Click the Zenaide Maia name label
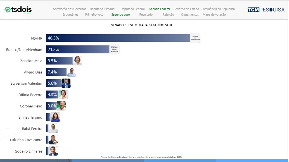The image size is (289, 162). pyautogui.click(x=31, y=61)
